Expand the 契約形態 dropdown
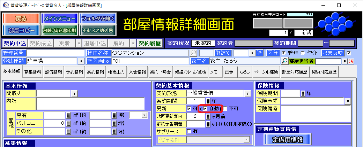 click(247, 93)
